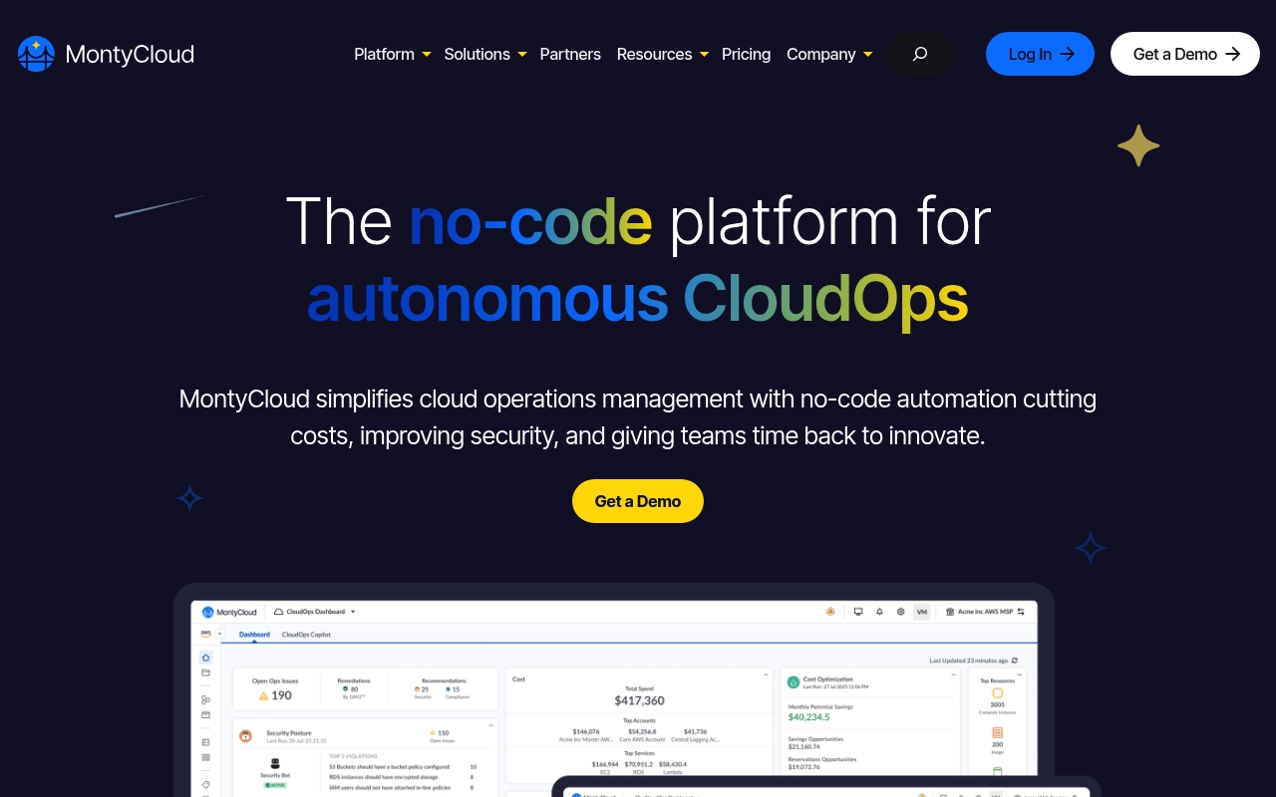Viewport: 1276px width, 797px height.
Task: Click the VM user avatar in dashboard
Action: (x=922, y=612)
